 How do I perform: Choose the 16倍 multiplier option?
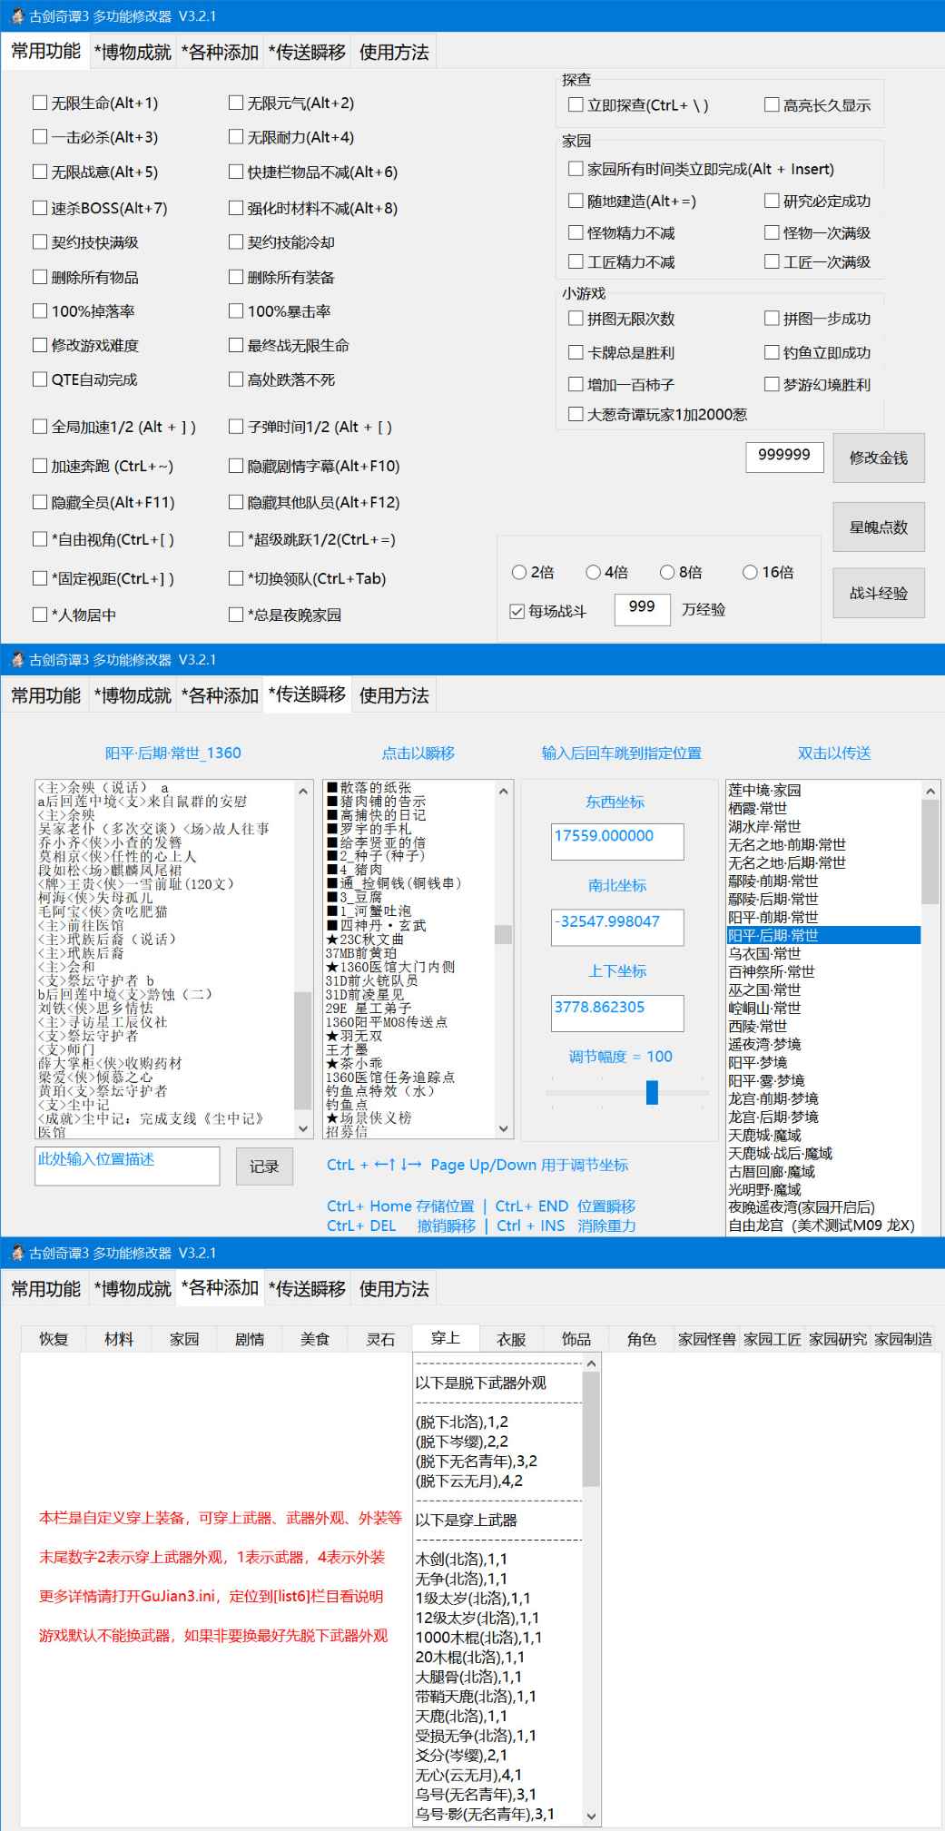750,572
